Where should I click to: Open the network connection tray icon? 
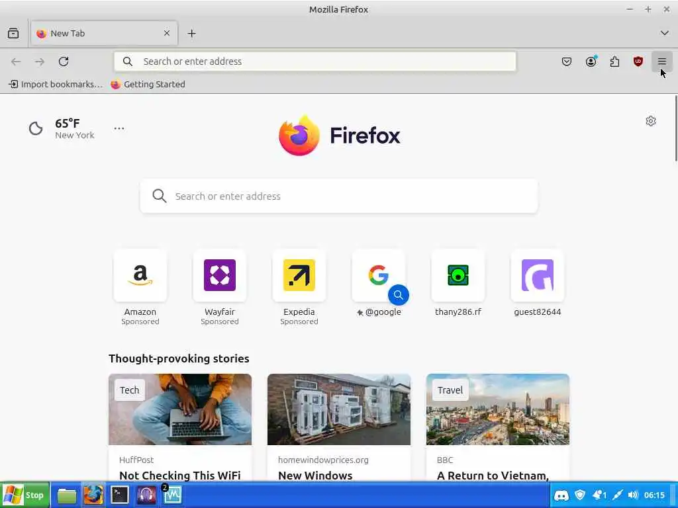618,495
